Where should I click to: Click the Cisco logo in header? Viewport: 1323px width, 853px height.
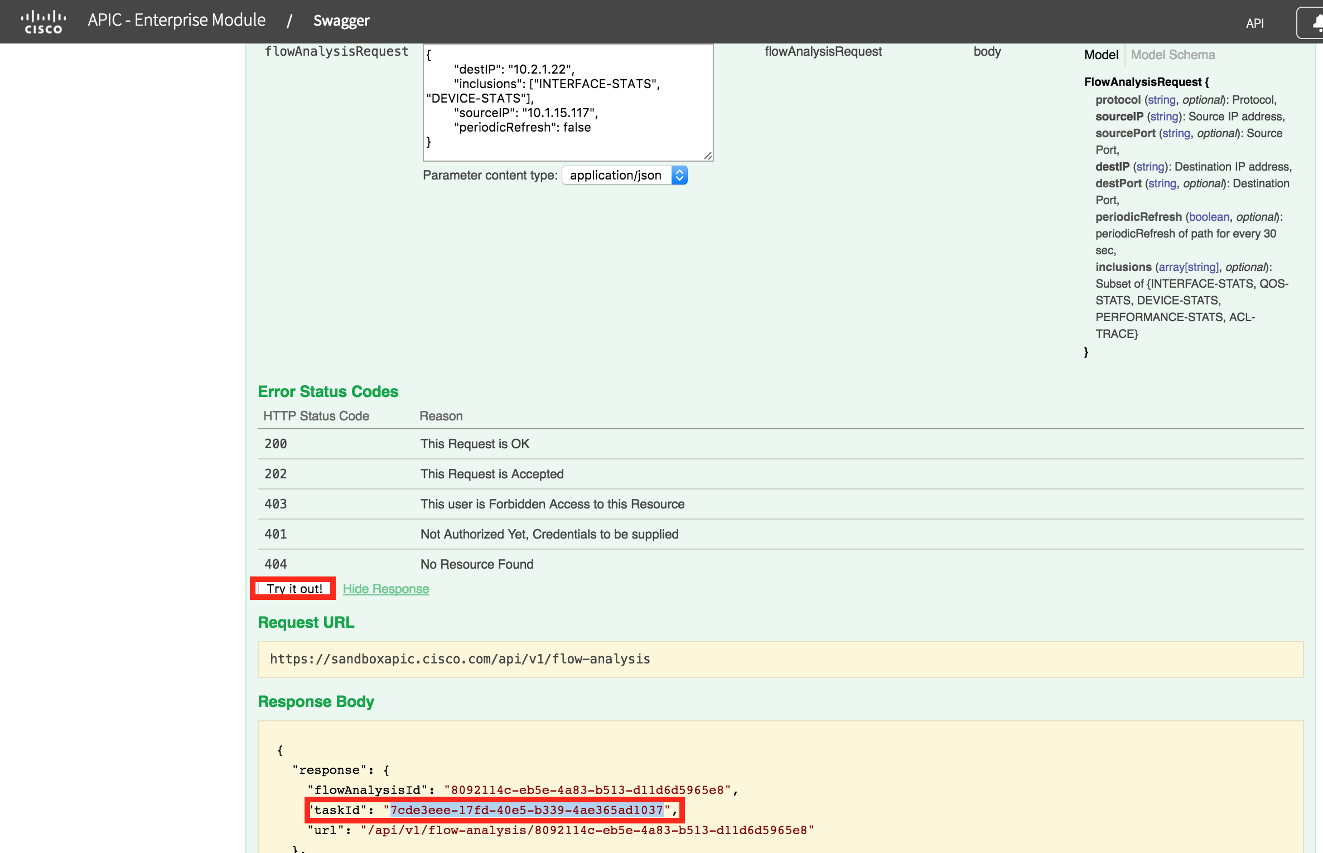pyautogui.click(x=44, y=21)
